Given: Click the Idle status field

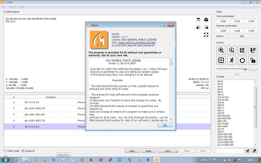Looking at the screenshot, I should (242, 36).
